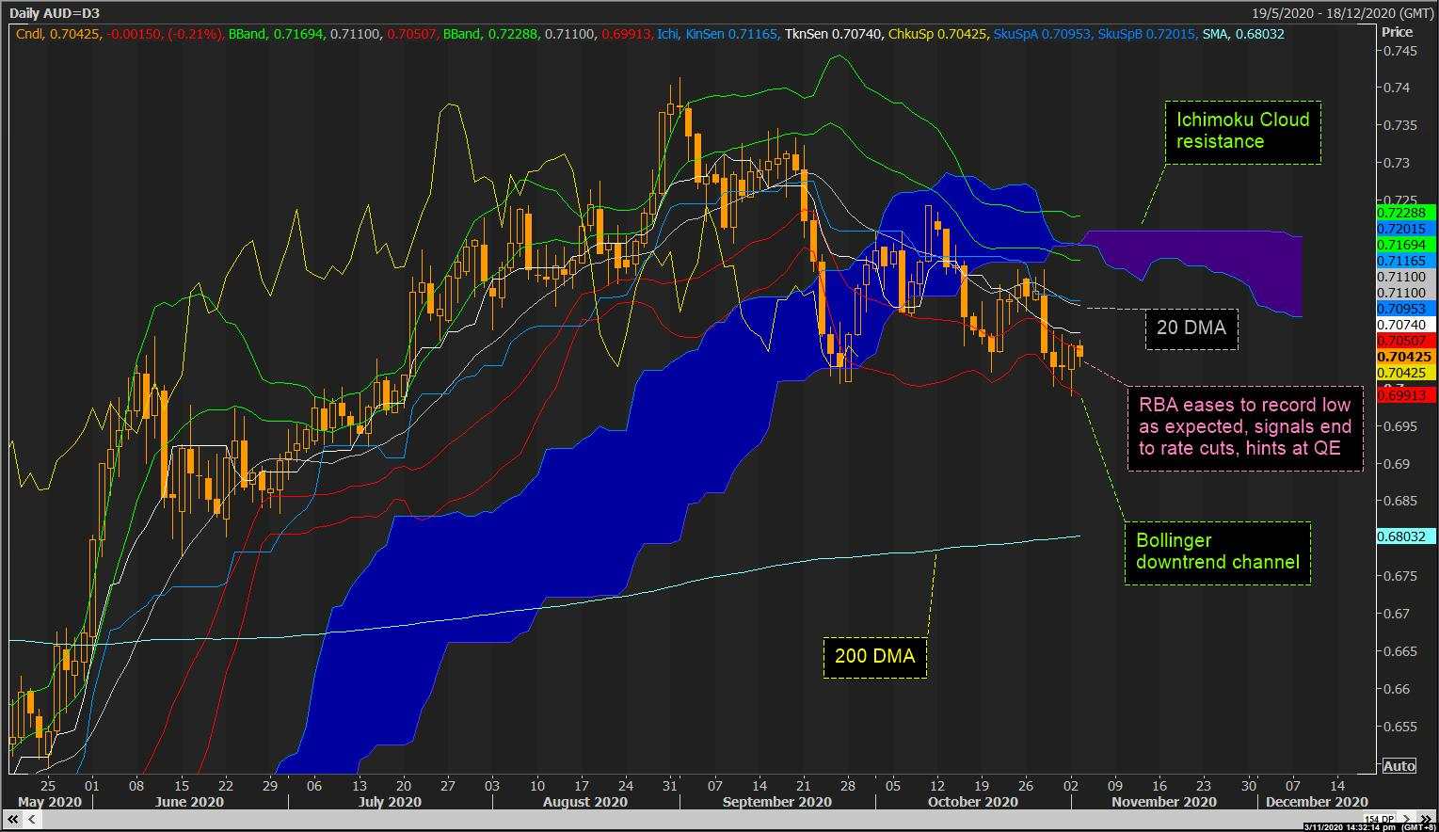Click the 3/11/2020 14:32:14 pm timestamp
The width and height of the screenshot is (1439, 832).
[1350, 826]
